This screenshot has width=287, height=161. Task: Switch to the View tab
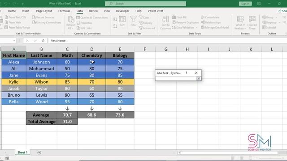tap(107, 11)
